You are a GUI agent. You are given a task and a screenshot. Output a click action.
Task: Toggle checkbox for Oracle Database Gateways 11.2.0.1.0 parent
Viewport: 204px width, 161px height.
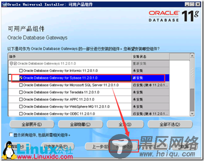click(15, 63)
